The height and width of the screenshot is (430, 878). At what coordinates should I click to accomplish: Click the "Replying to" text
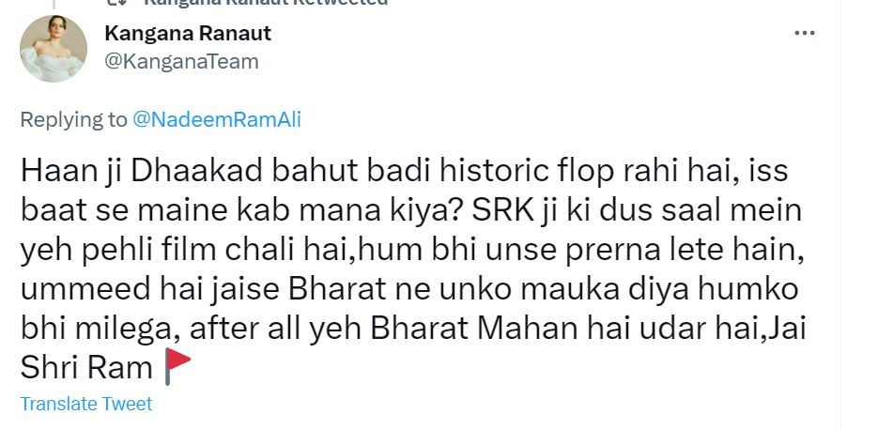point(73,119)
